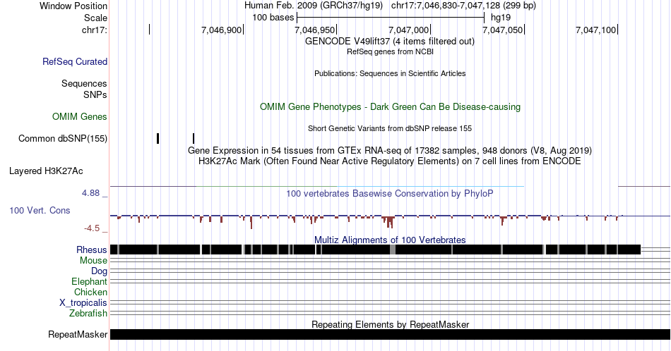
Task: Click the -4.5 conservation scale value
Action: (92, 228)
